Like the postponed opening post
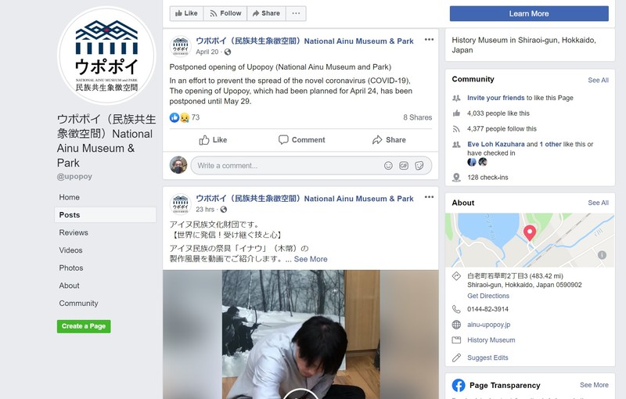 click(x=213, y=139)
